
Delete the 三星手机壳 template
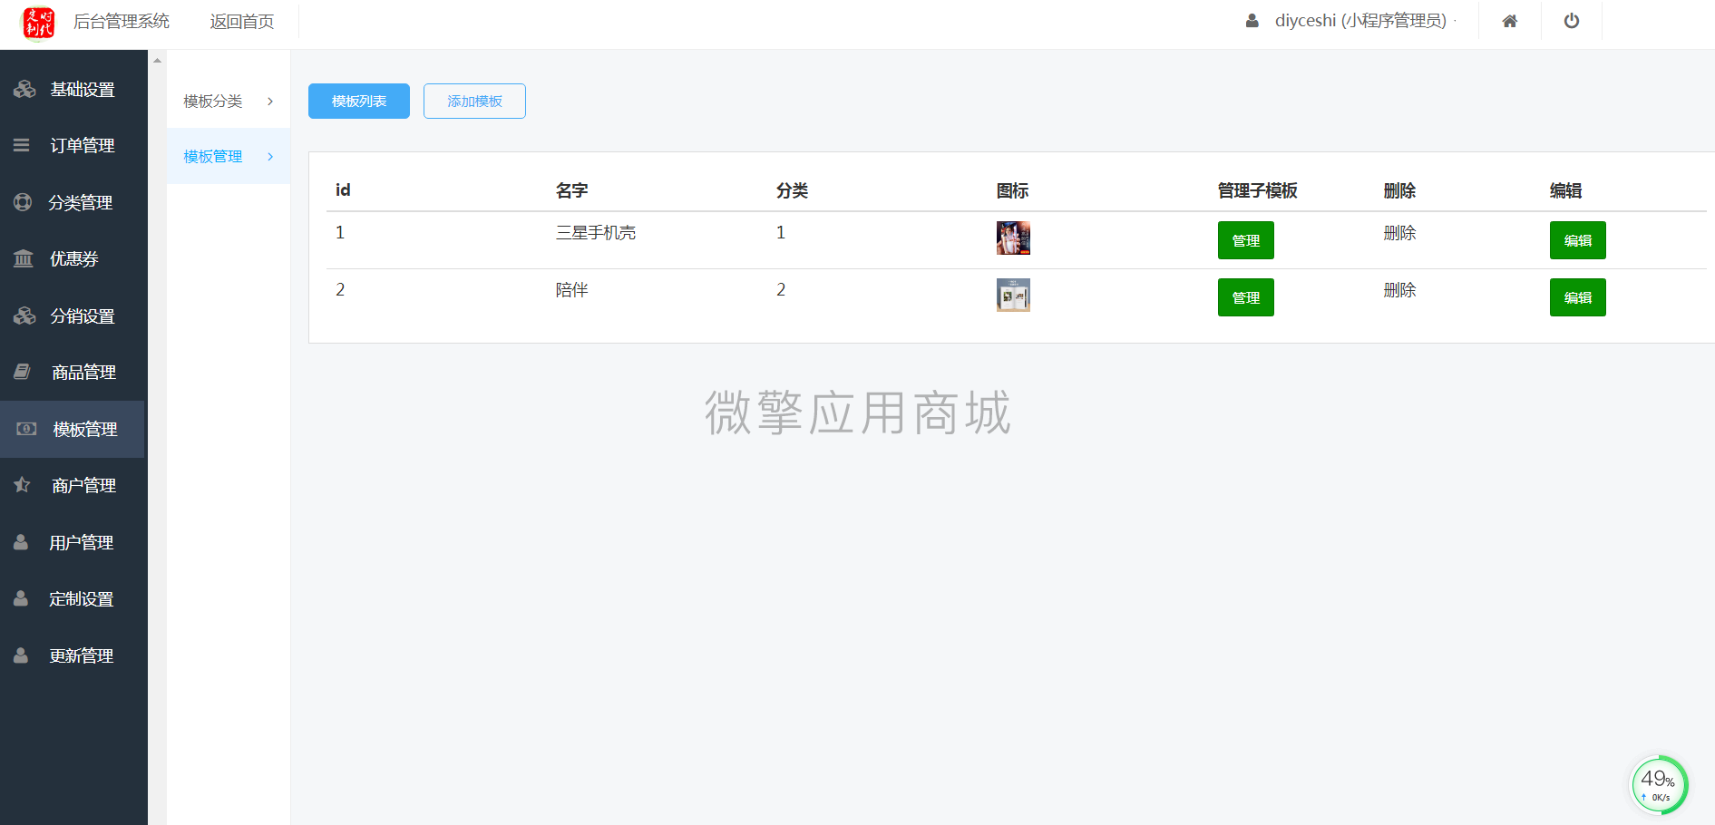(1399, 233)
